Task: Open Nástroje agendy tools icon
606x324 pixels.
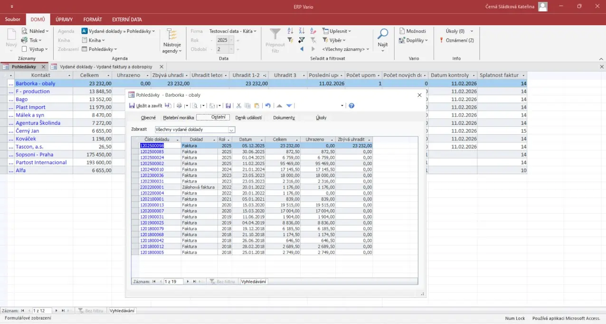Action: (x=171, y=35)
